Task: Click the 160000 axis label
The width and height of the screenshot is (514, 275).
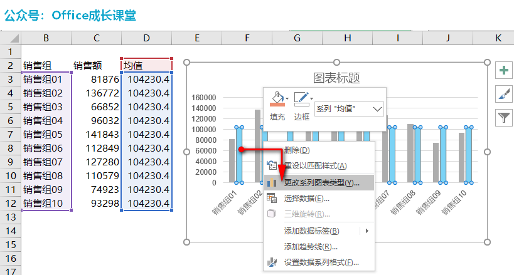Action: (x=203, y=97)
